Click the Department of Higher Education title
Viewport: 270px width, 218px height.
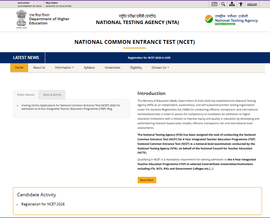tap(49, 21)
